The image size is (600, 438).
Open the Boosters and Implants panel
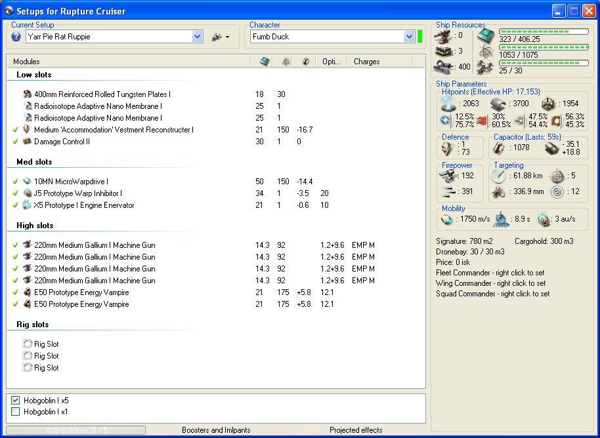(216, 430)
